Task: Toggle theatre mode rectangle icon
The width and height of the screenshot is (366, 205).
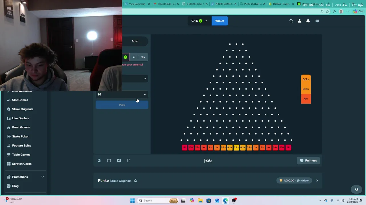Action: (x=109, y=161)
